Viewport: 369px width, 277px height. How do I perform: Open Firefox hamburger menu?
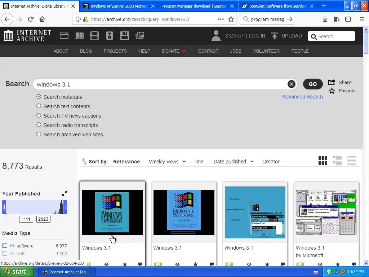(x=362, y=19)
